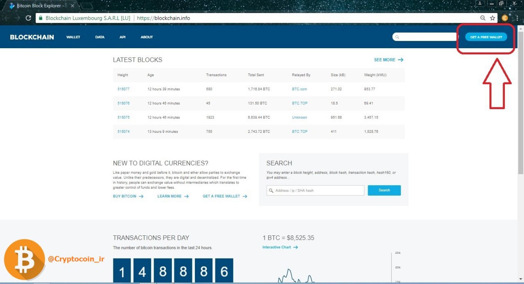
Task: Click the 131.50 BTC total sent value
Action: click(257, 103)
